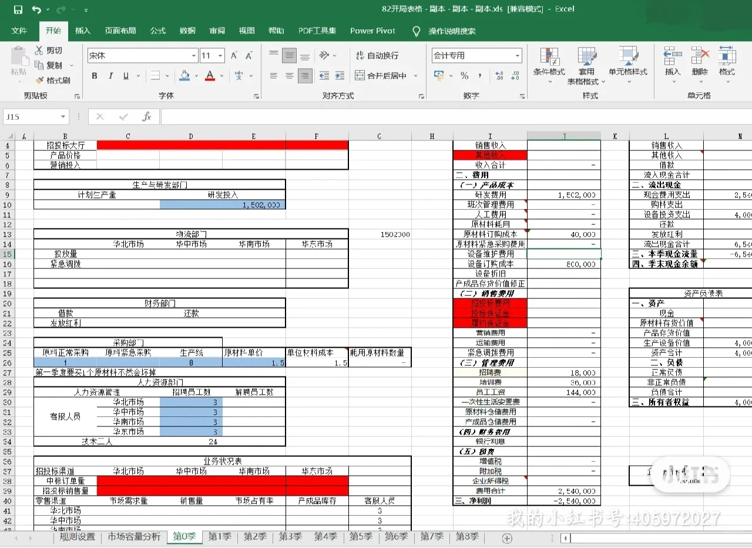
Task: Click the decrease decimal icon
Action: 515,76
